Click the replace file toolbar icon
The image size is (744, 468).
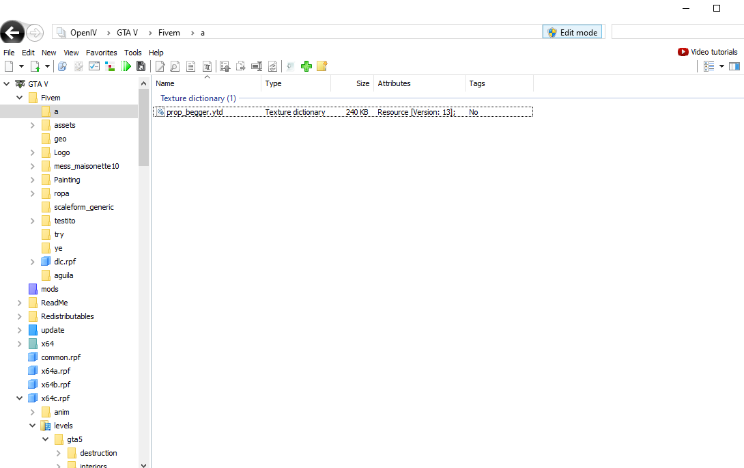272,66
